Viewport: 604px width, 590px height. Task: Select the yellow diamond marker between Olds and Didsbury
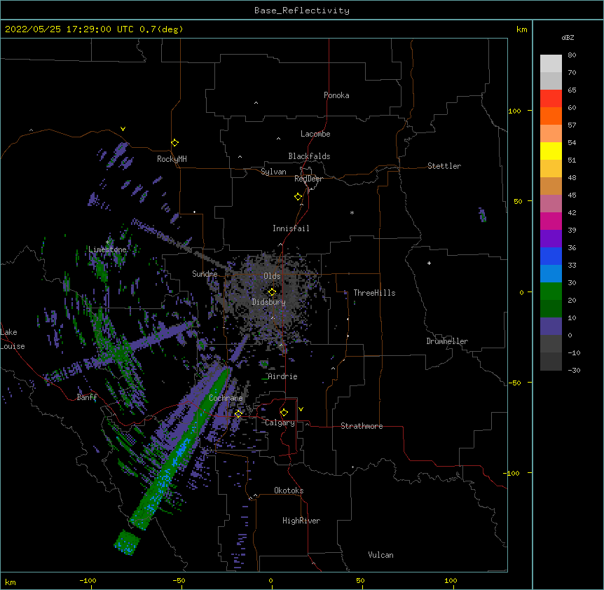click(x=272, y=292)
